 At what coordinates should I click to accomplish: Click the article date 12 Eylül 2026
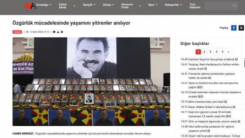[39, 32]
